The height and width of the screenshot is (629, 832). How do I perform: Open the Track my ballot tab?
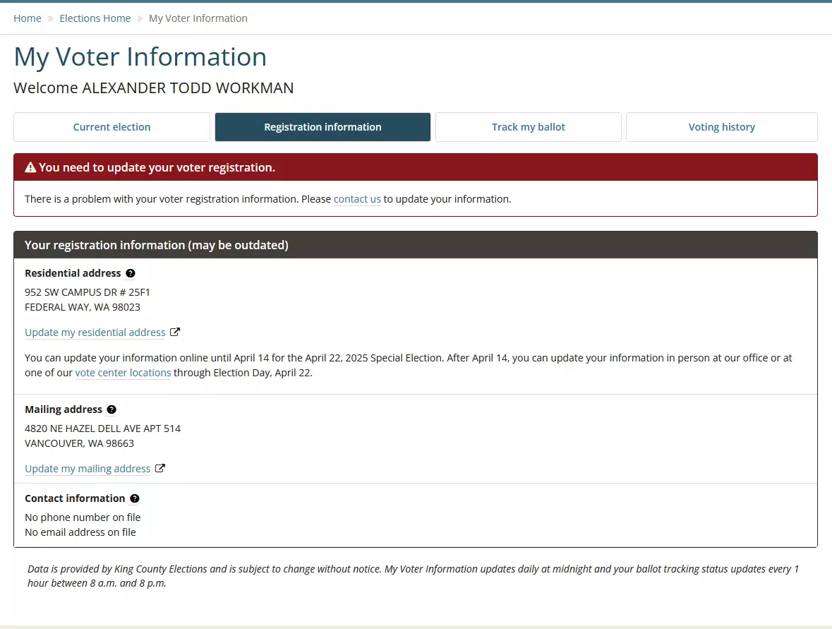(528, 127)
